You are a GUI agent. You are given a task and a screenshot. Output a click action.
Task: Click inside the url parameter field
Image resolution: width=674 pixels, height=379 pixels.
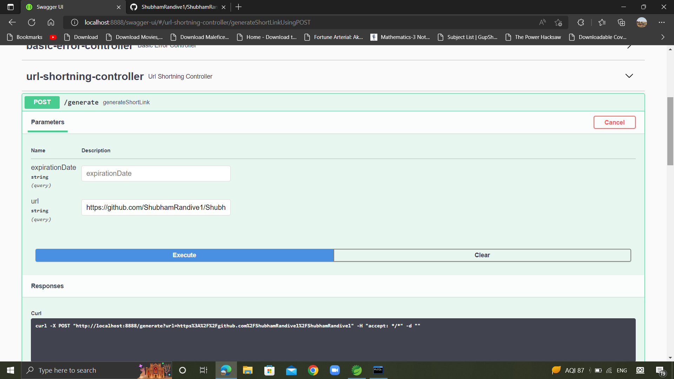click(156, 207)
